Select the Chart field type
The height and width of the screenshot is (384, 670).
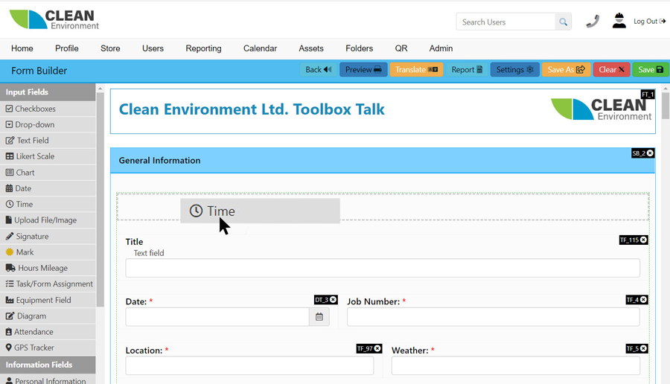click(x=48, y=172)
